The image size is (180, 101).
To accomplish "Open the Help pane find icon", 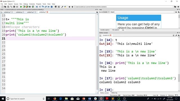I will pos(179,12).
